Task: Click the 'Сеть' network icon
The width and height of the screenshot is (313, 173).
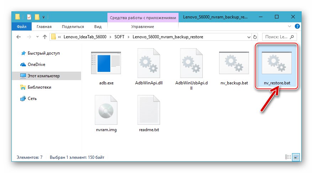Action: [x=23, y=99]
